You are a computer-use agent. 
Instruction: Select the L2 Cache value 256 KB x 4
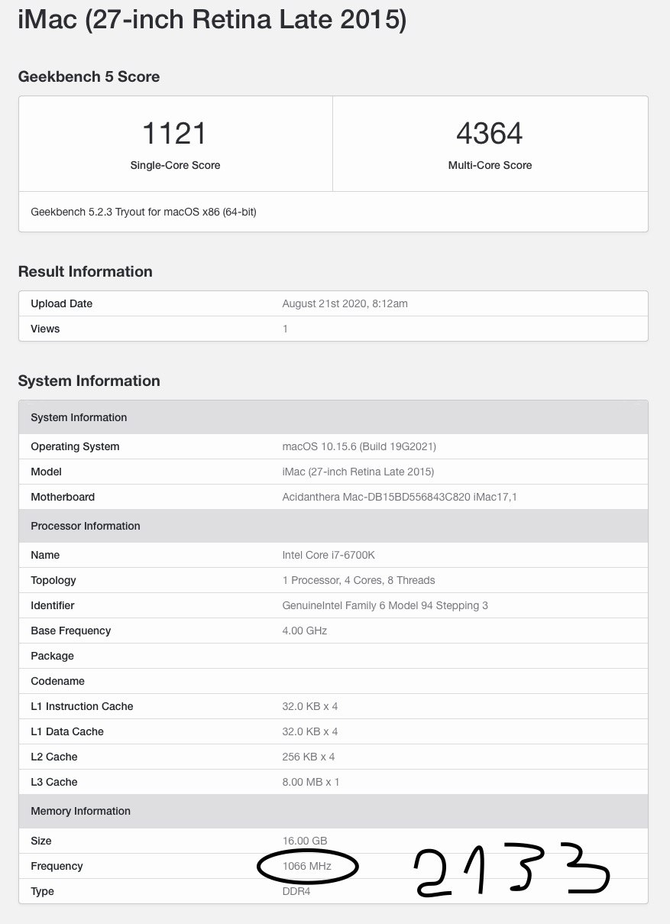tap(309, 757)
